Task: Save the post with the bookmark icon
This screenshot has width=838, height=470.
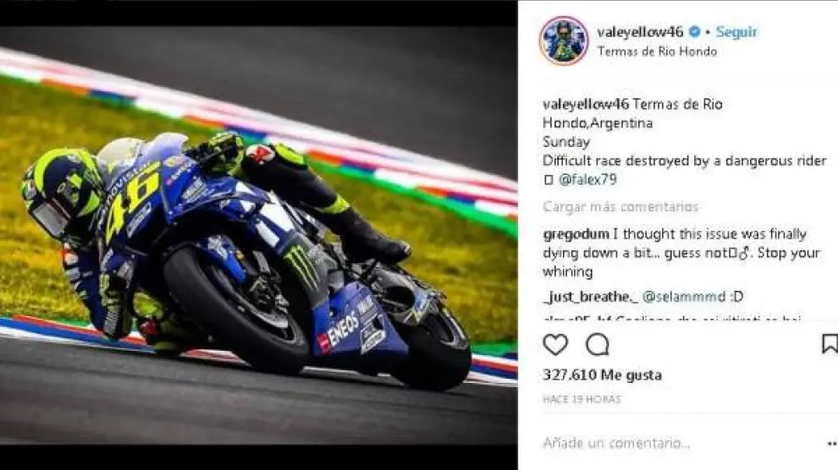Action: [x=830, y=344]
